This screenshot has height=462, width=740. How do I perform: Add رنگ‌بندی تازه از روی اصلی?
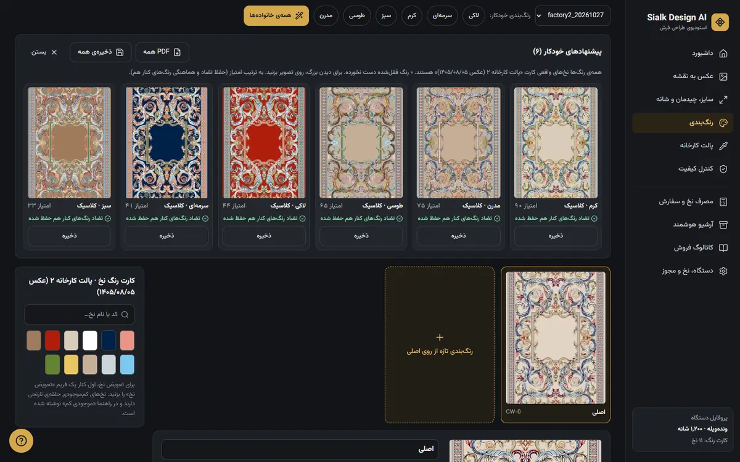(440, 345)
